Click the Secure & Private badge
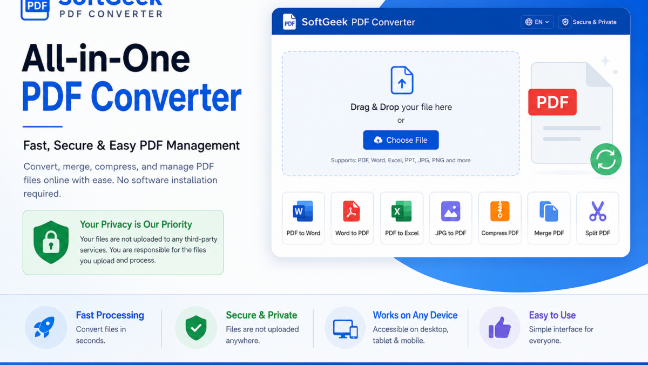This screenshot has width=648, height=365. click(x=589, y=22)
